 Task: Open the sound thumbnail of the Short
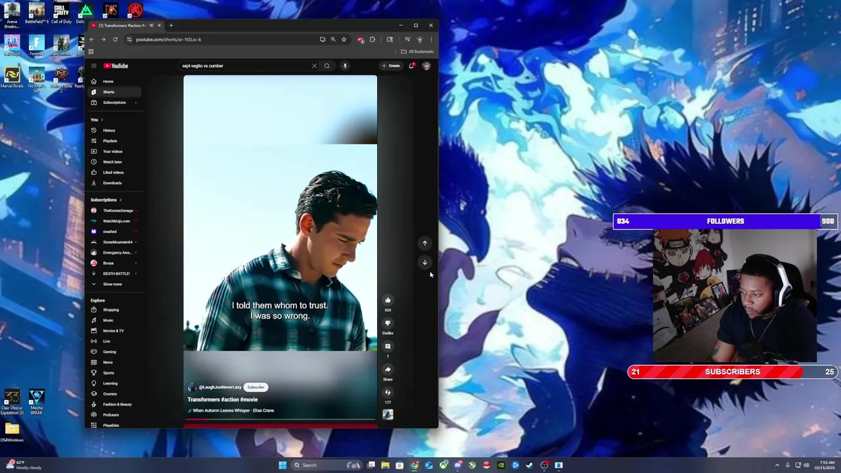click(388, 415)
